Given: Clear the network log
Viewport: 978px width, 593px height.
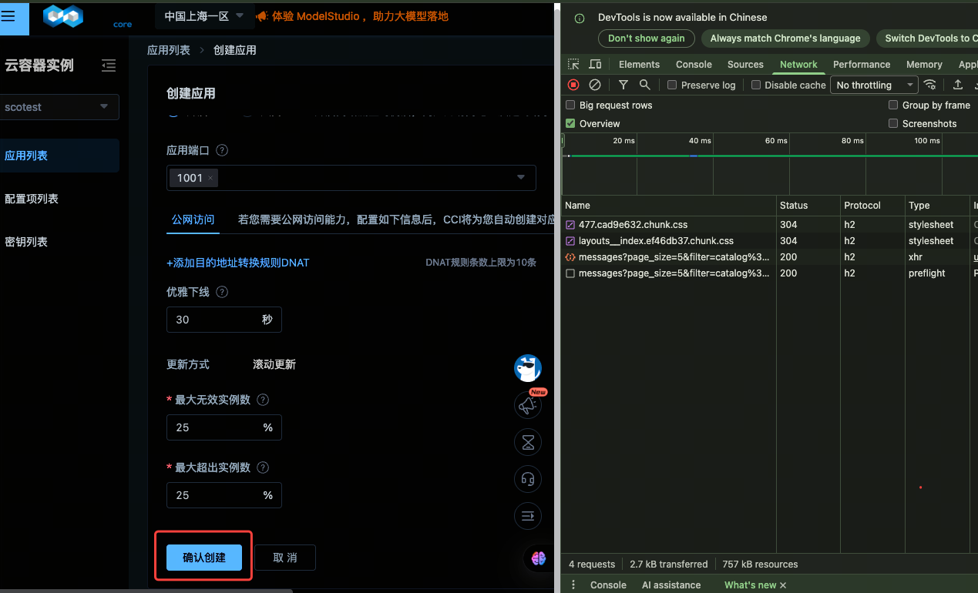Looking at the screenshot, I should point(595,85).
